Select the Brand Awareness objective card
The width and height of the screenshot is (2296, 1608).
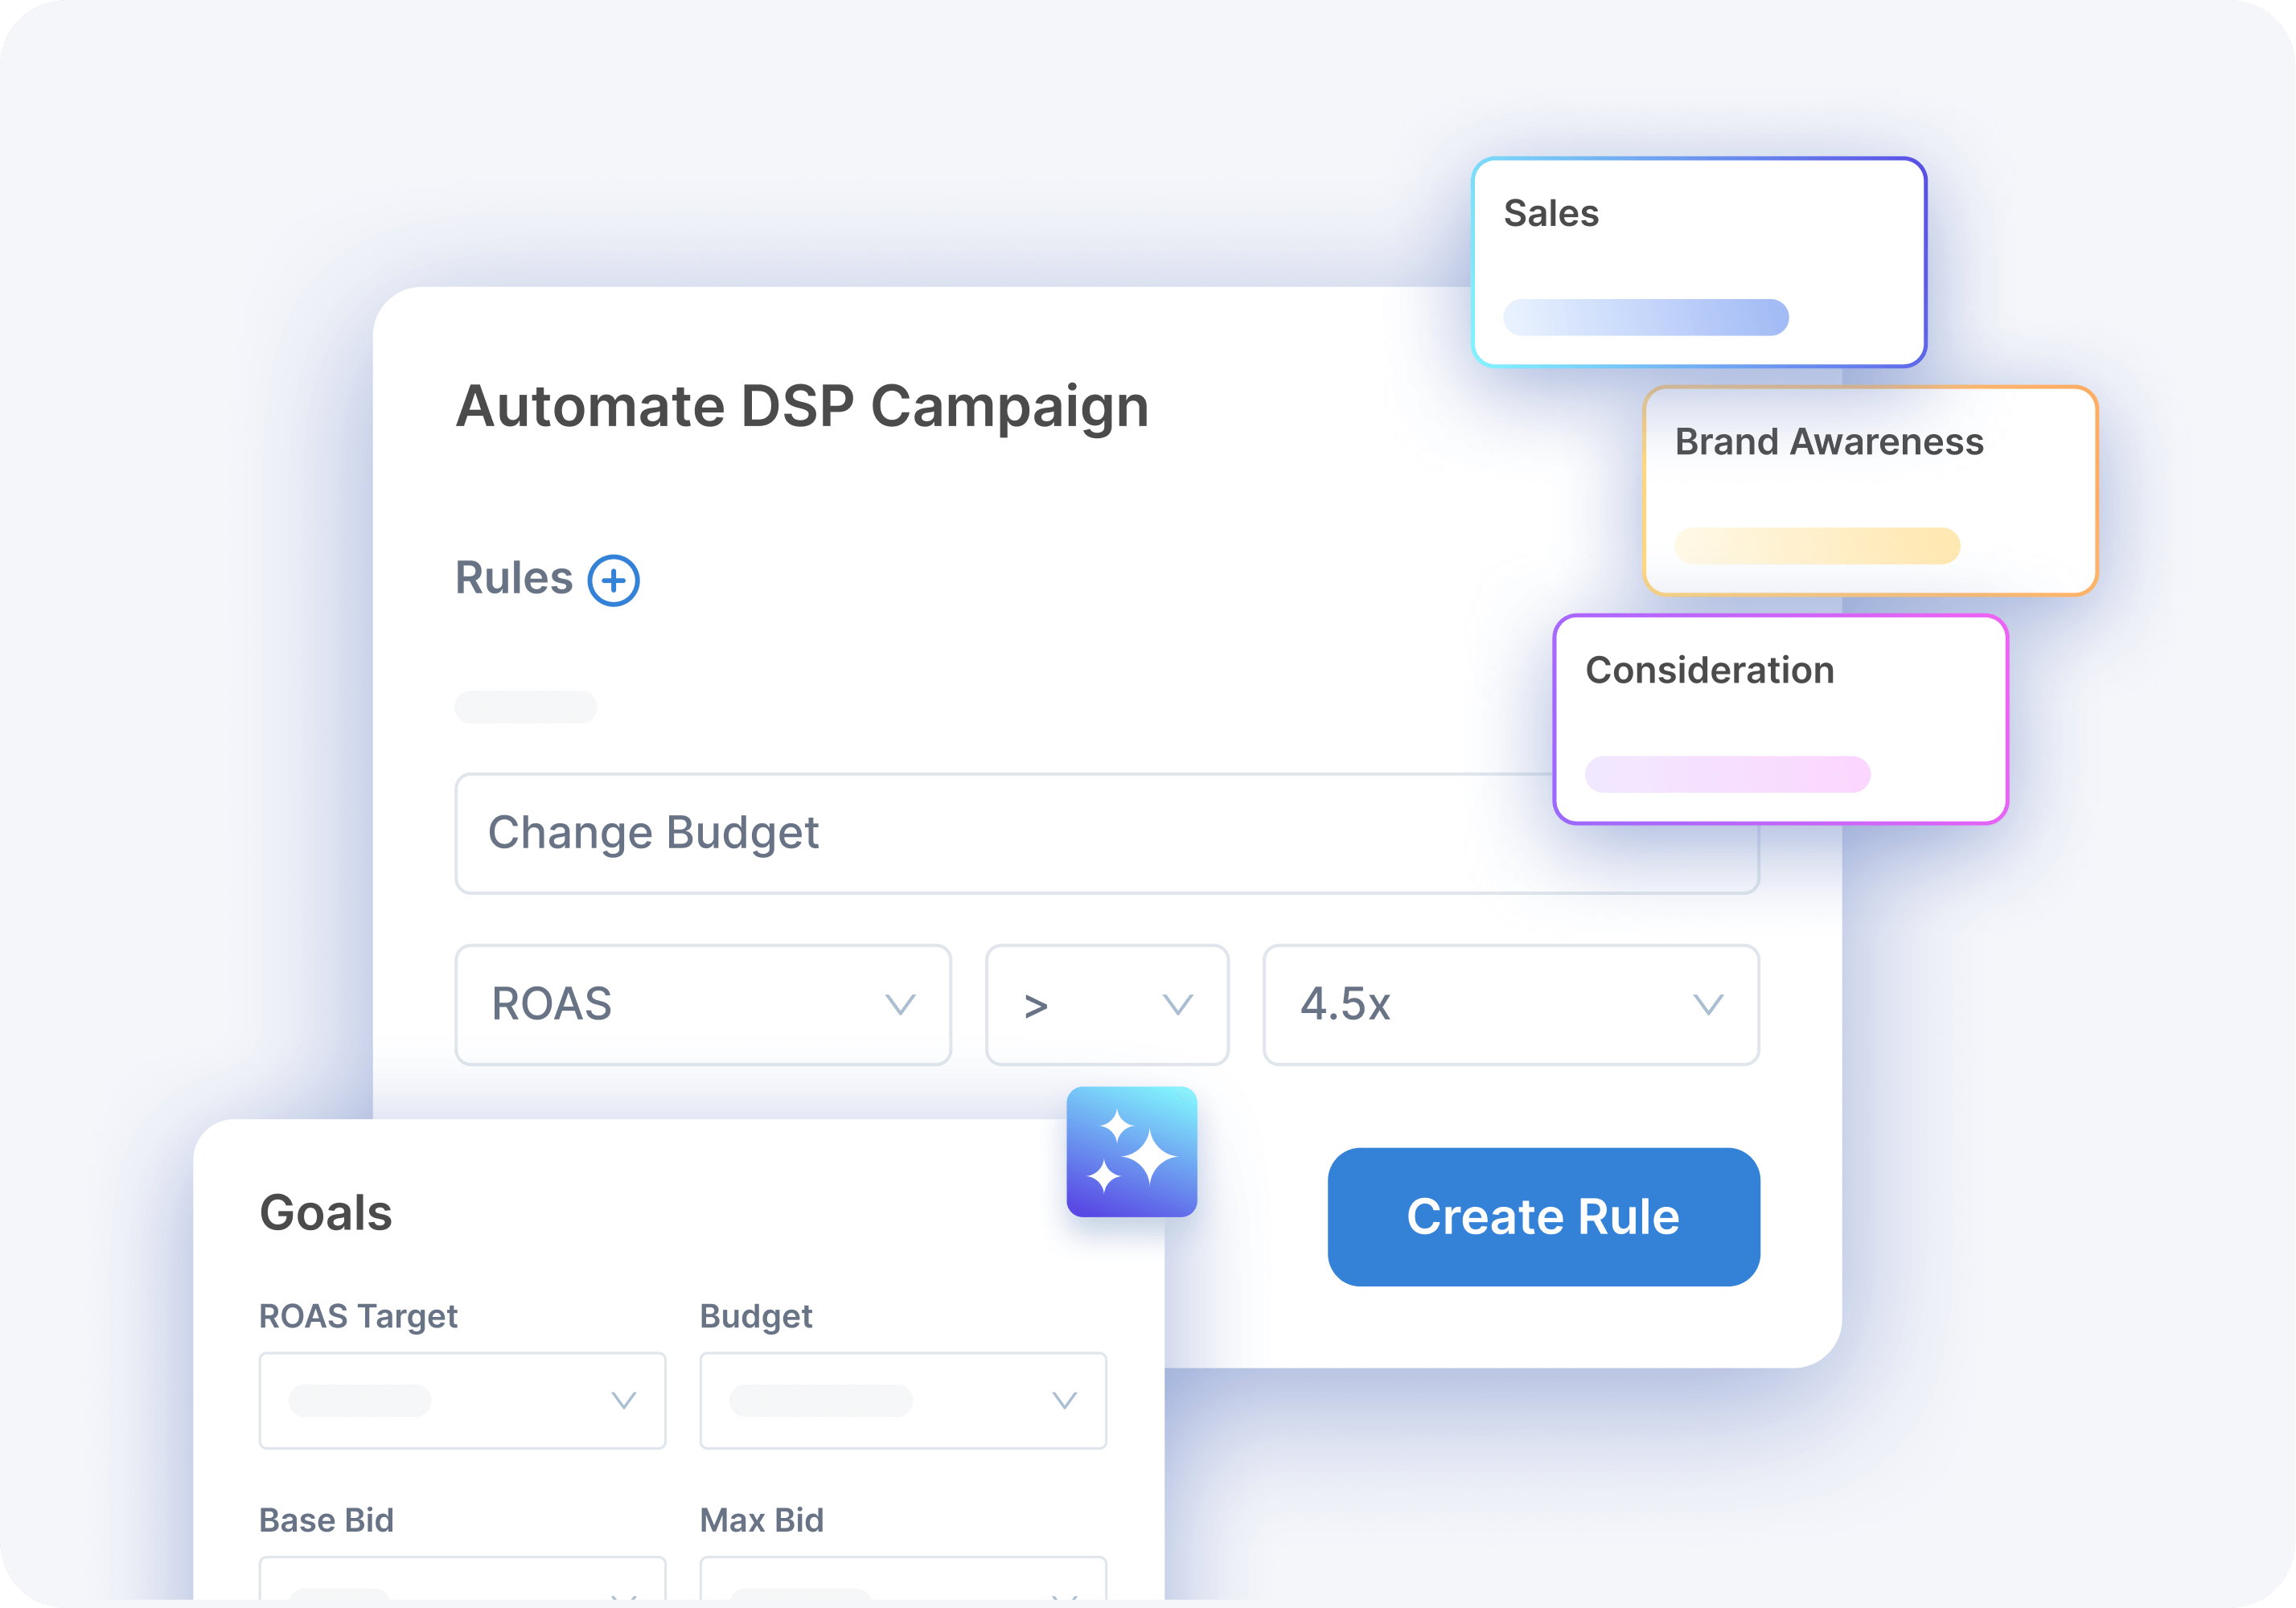point(1870,490)
